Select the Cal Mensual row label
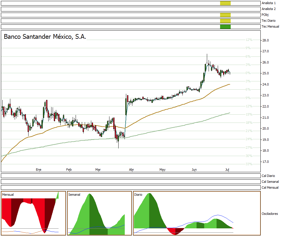 pos(270,188)
